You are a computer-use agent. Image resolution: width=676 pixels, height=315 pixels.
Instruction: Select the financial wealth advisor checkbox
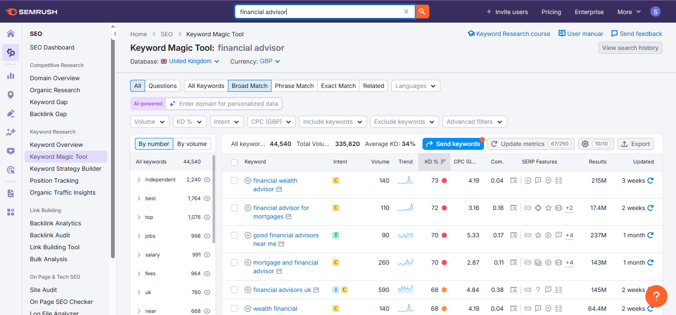tap(234, 181)
